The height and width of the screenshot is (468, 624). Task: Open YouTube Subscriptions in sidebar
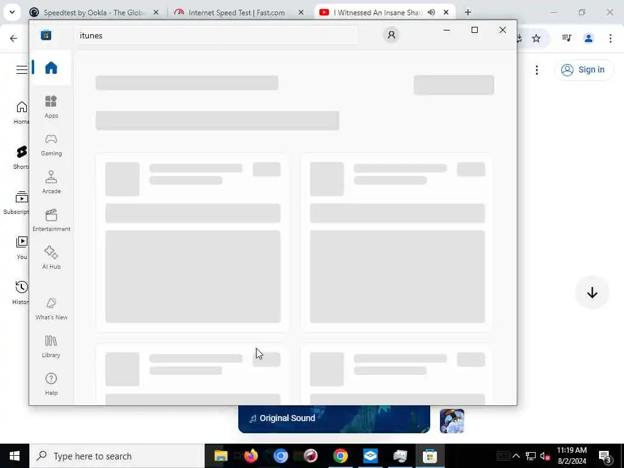[x=16, y=203]
